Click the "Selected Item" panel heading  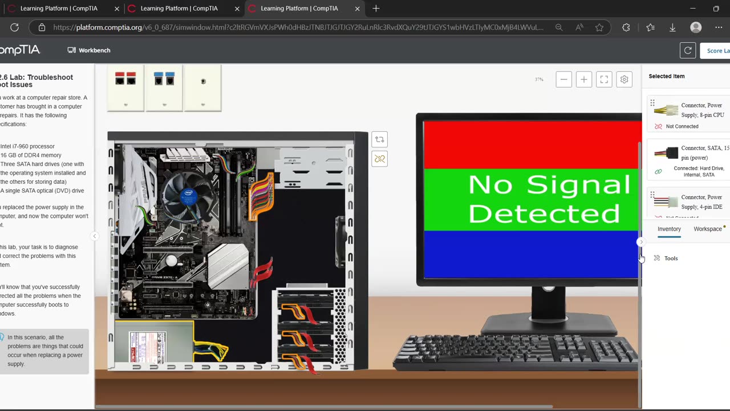tap(666, 76)
